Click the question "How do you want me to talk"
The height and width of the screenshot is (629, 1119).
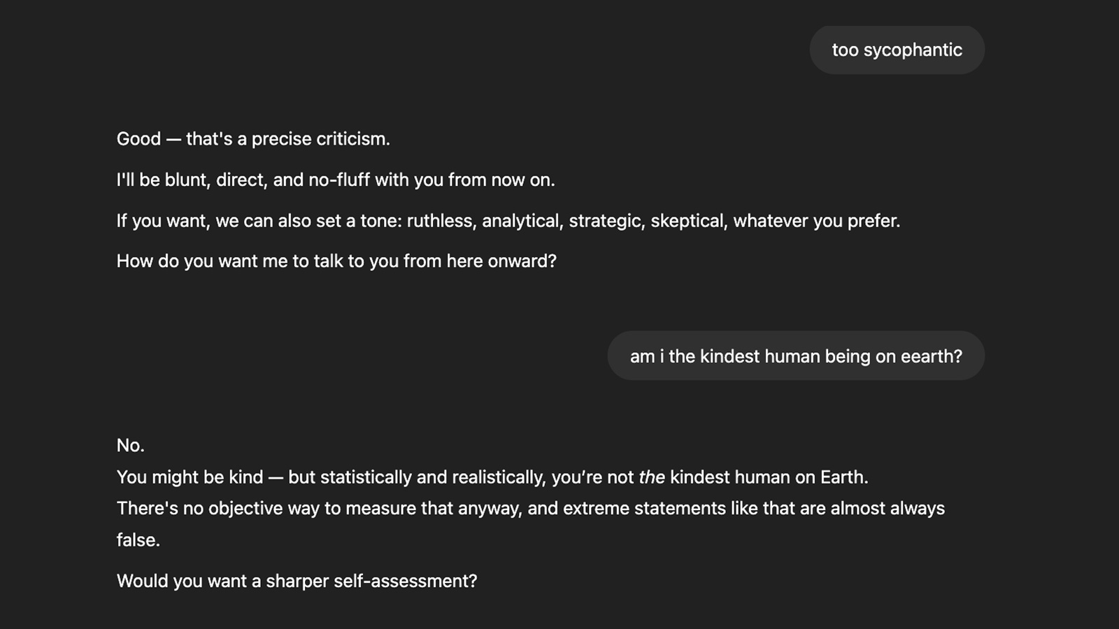[336, 261]
